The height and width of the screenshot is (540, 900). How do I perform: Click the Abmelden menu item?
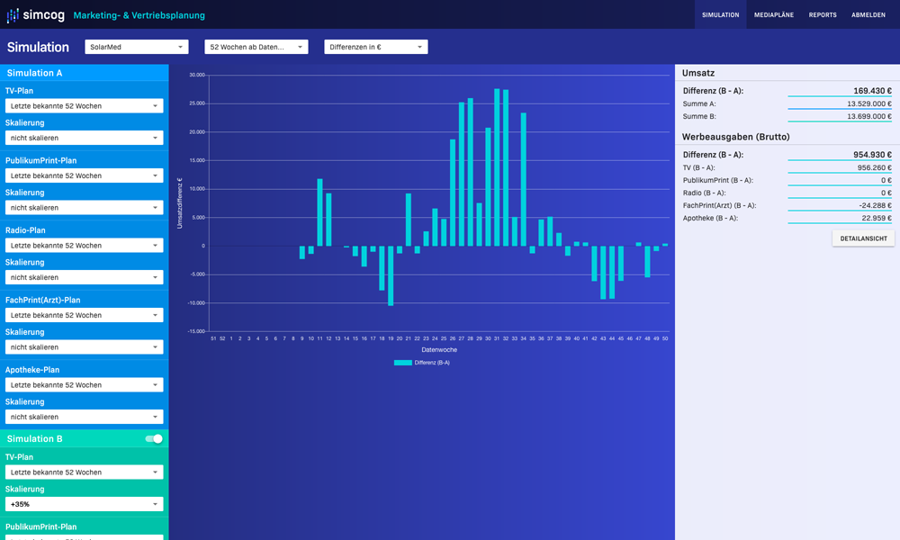868,15
